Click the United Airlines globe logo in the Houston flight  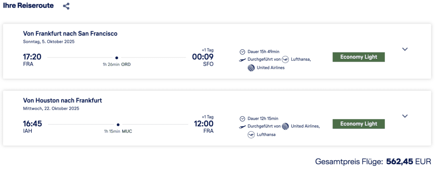tap(285, 126)
